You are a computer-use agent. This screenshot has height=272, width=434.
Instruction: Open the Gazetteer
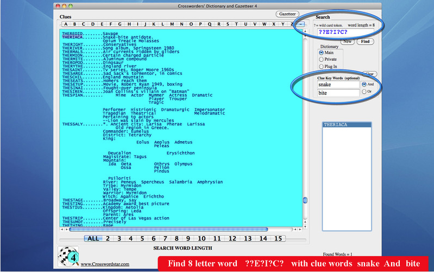(x=287, y=14)
